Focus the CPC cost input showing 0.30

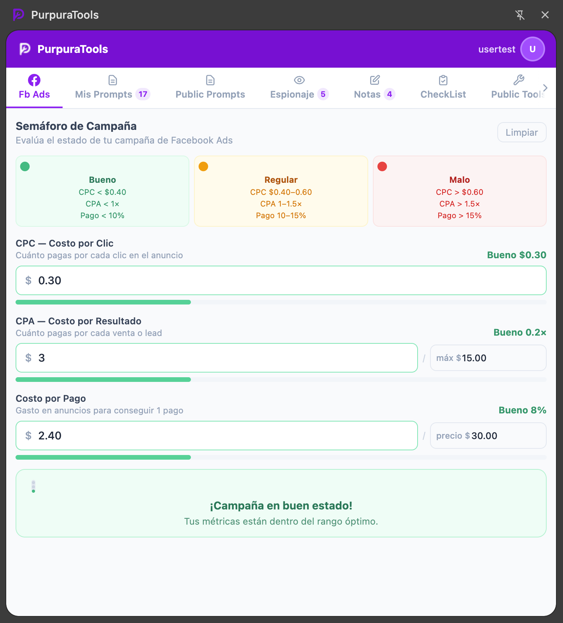click(281, 280)
